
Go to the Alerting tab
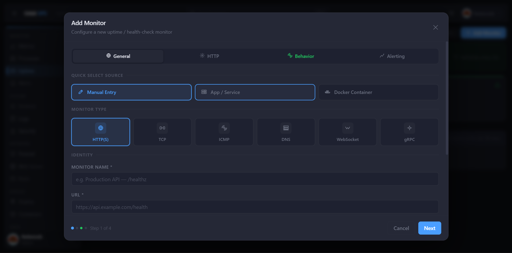[x=392, y=56]
